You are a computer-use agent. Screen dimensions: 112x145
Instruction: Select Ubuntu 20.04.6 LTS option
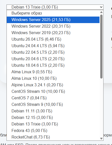point(53,59)
